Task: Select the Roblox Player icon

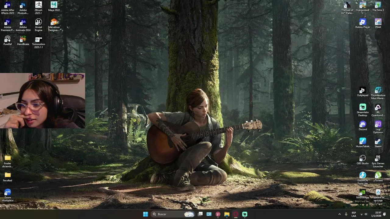Action: [x=363, y=24]
